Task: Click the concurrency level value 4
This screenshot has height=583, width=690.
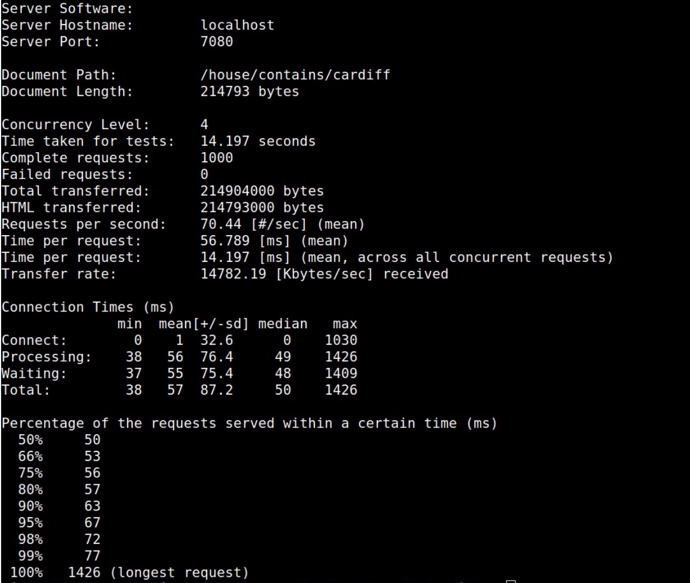Action: pos(205,124)
